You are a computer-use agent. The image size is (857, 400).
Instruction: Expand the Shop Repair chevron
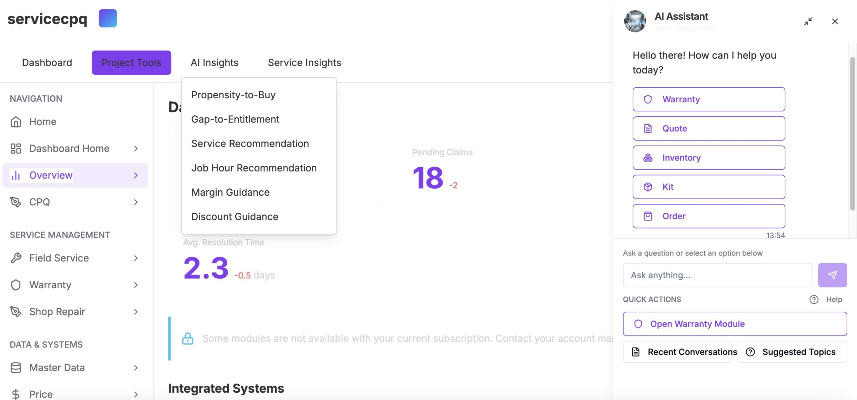coord(136,311)
